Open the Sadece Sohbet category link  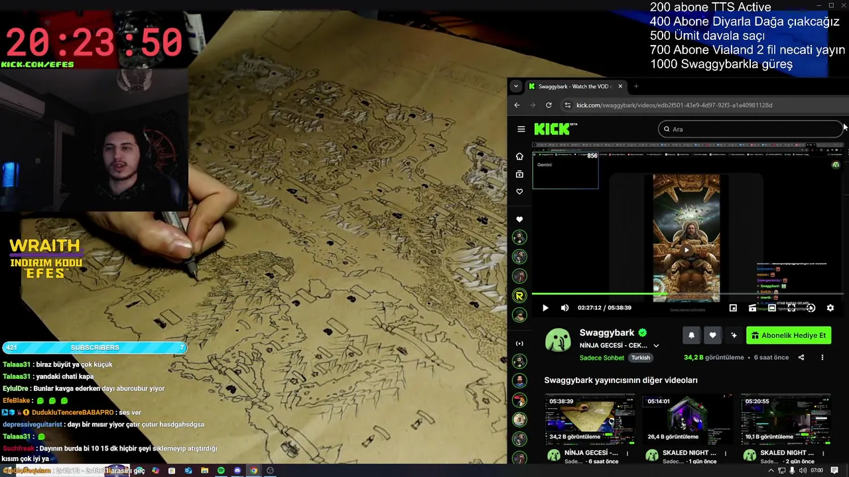pos(602,358)
